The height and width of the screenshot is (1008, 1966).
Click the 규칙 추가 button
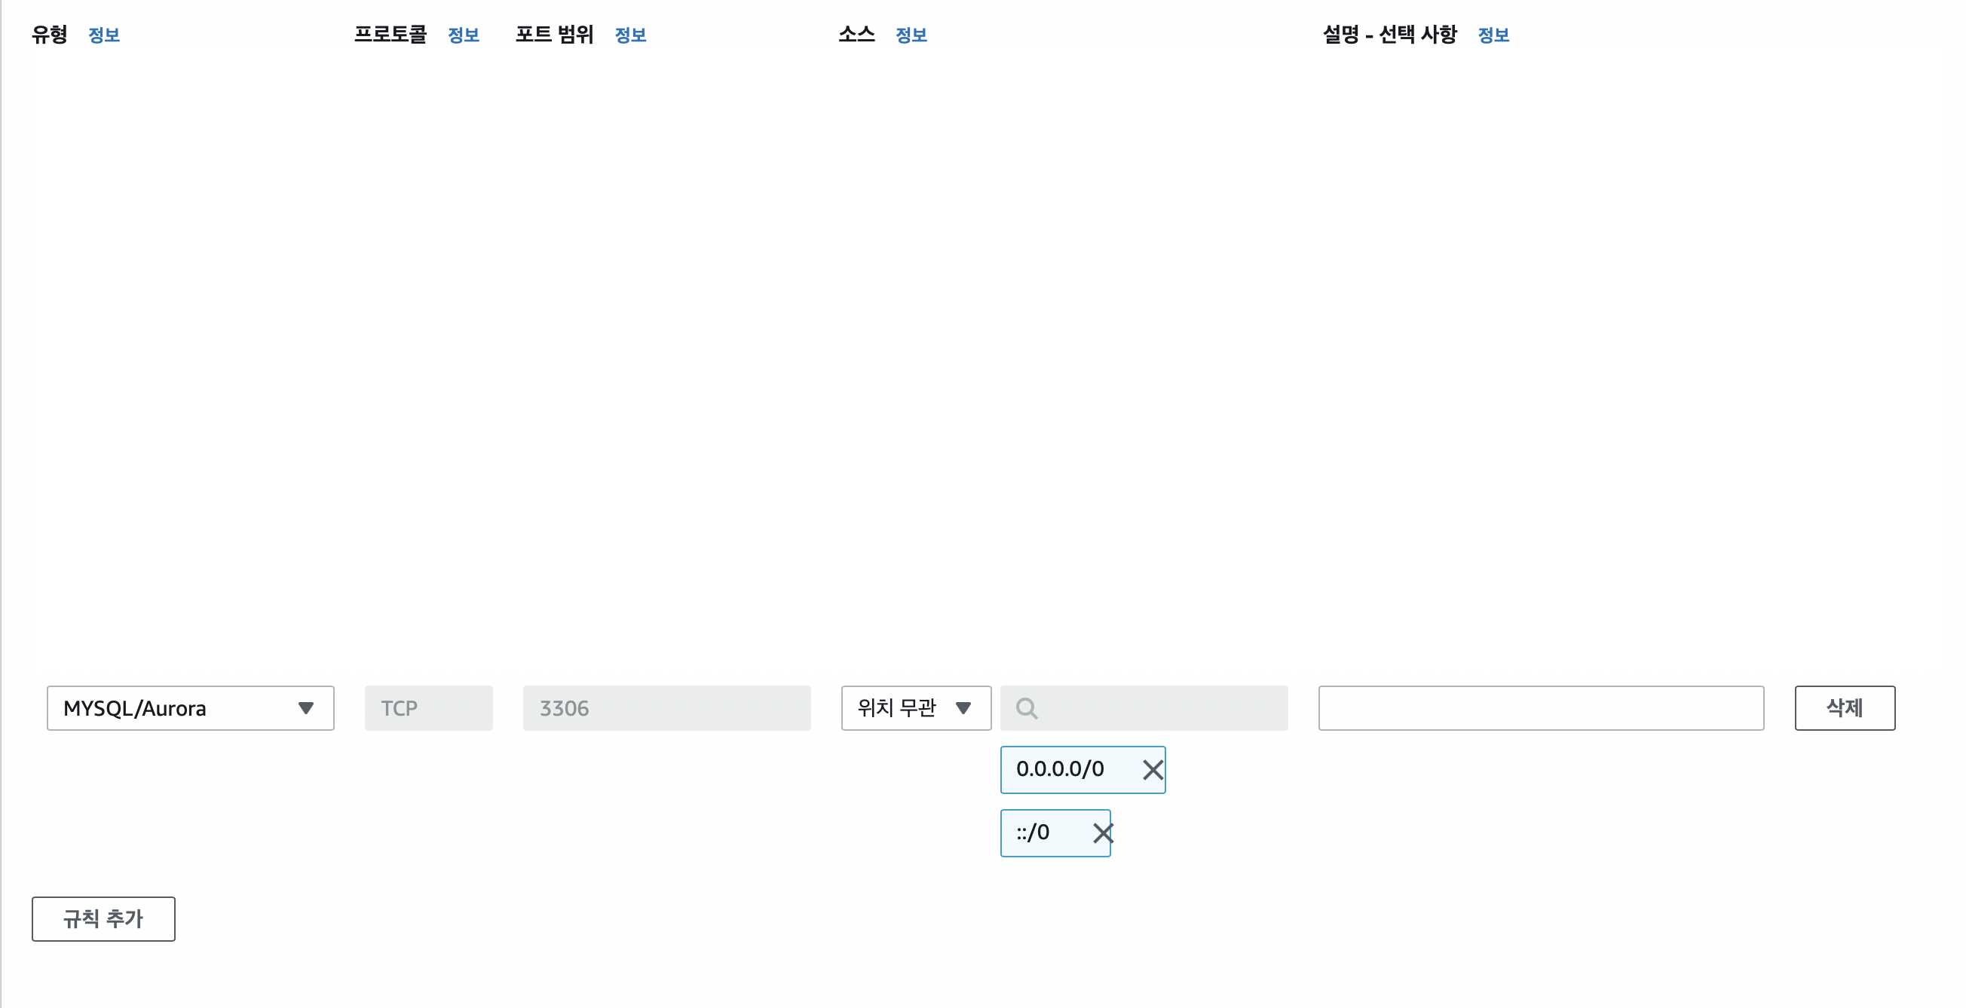(x=103, y=919)
